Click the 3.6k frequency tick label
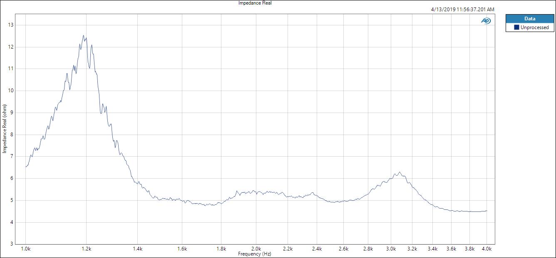Viewport: 556px width, 258px height. (452, 249)
